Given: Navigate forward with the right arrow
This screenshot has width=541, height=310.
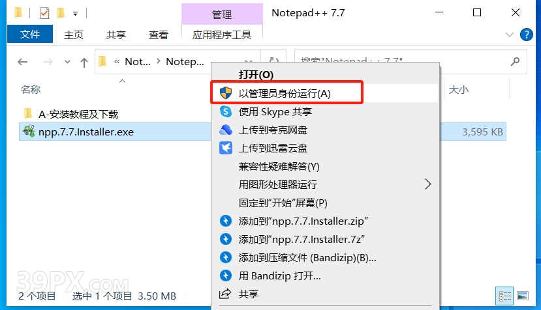Looking at the screenshot, I should click(x=48, y=62).
